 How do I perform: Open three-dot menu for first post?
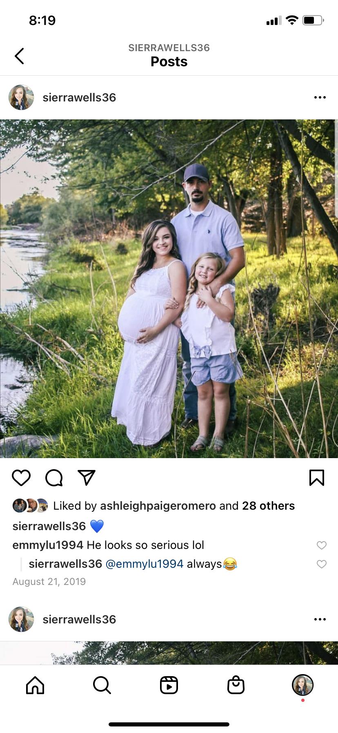point(320,97)
